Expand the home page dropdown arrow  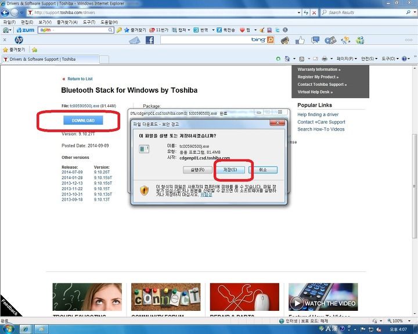tap(294, 59)
